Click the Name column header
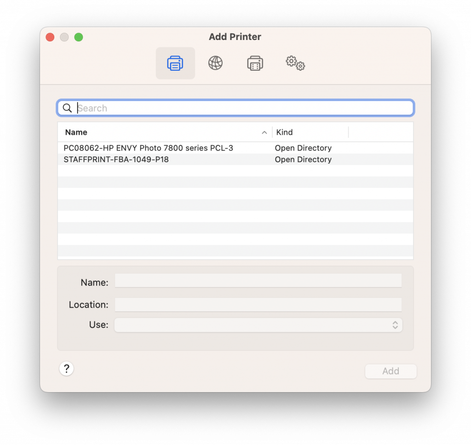 (76, 132)
